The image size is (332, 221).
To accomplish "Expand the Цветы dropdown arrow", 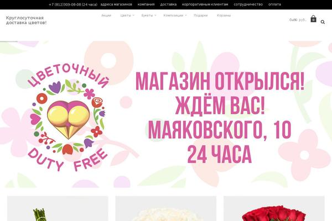I will 133,15.
